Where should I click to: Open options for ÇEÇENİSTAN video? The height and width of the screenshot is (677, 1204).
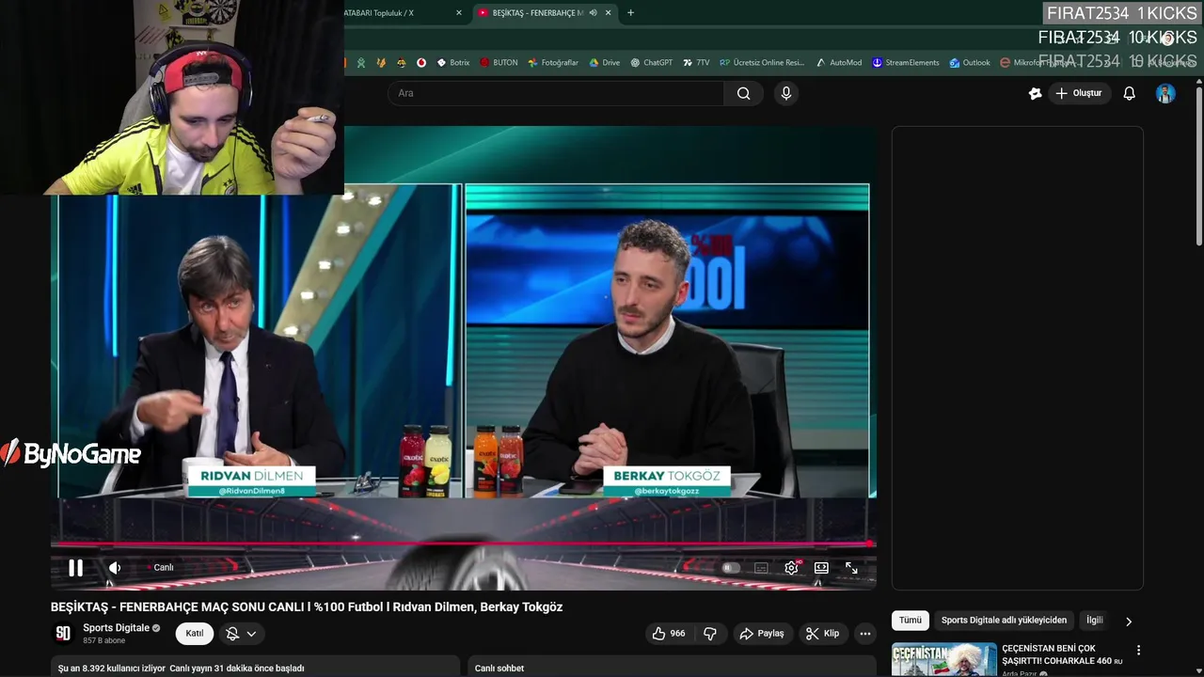click(x=1138, y=651)
